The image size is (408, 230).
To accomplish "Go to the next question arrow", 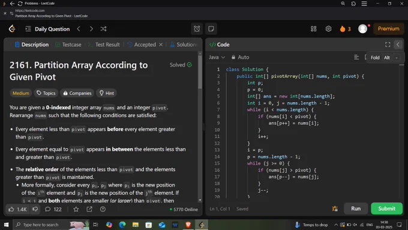I will point(91,29).
